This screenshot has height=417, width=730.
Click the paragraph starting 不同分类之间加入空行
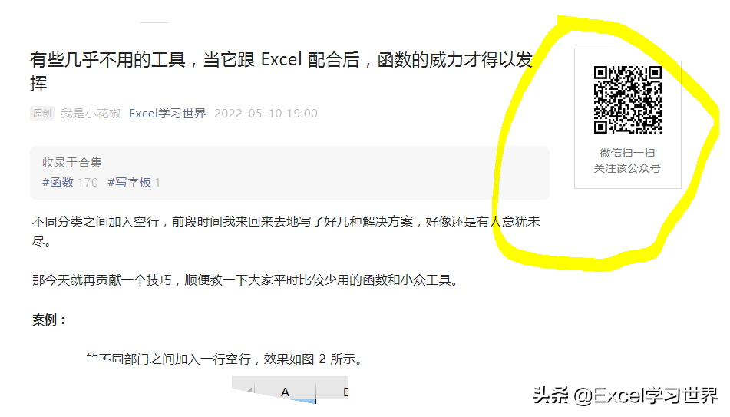(x=286, y=231)
